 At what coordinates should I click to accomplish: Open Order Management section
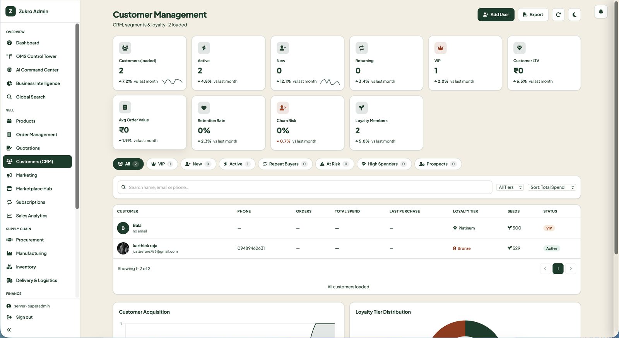37,134
